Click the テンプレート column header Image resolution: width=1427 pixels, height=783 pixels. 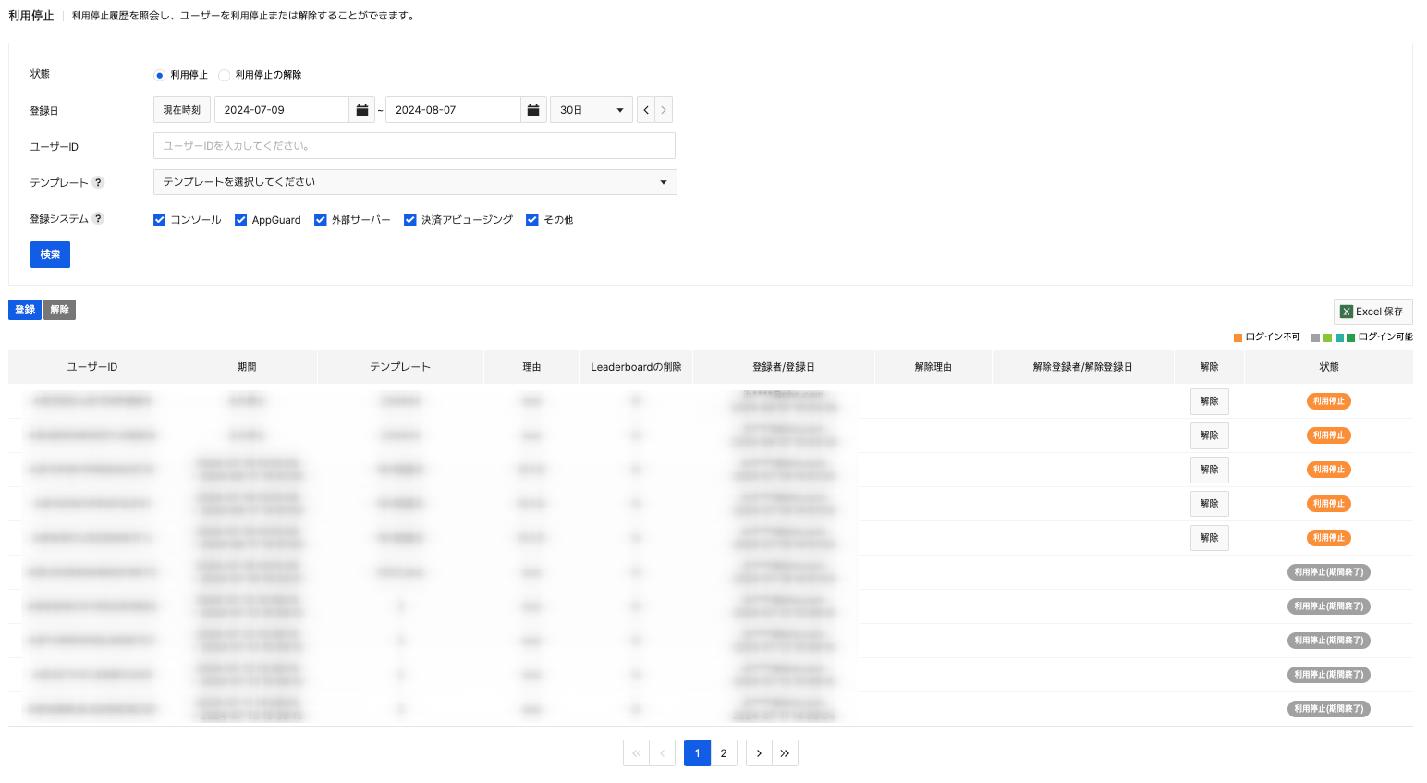tap(400, 367)
